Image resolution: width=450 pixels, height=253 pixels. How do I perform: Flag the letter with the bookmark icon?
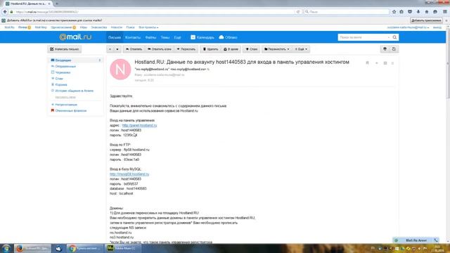point(367,63)
